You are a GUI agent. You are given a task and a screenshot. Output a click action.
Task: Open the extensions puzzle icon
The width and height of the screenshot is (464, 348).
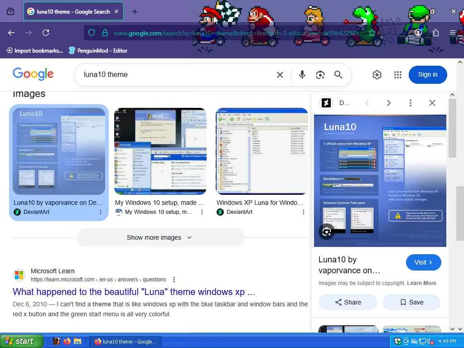(x=435, y=33)
